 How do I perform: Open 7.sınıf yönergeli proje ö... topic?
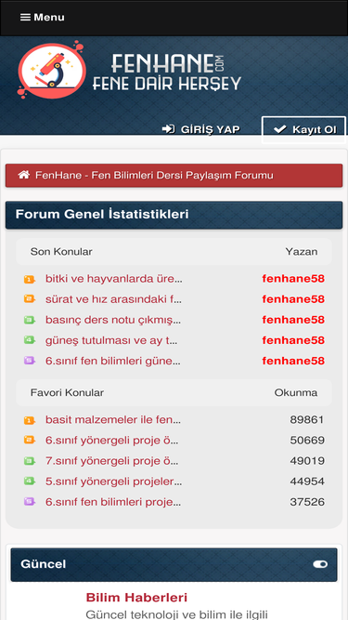pos(112,461)
